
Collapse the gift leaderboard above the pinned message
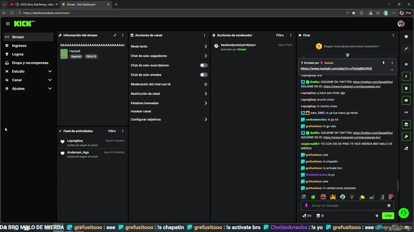[x=347, y=55]
